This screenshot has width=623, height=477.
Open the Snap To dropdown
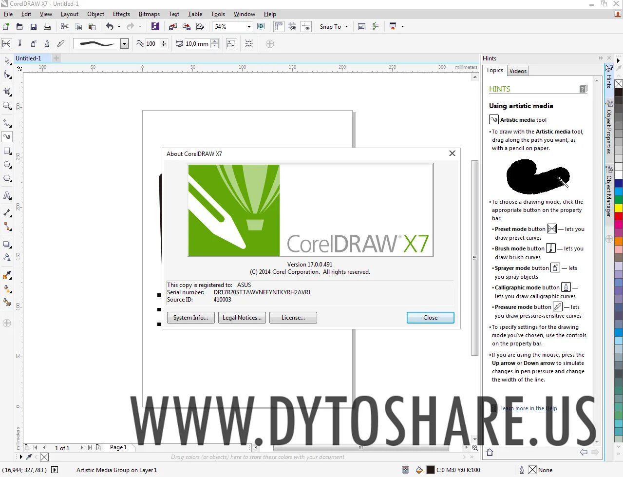[x=334, y=26]
